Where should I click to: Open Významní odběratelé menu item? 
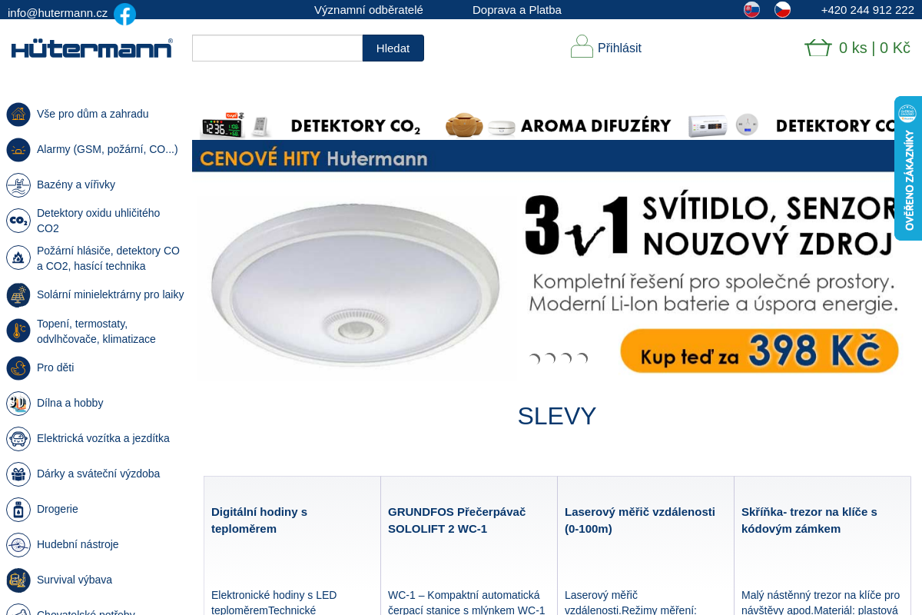tap(369, 10)
